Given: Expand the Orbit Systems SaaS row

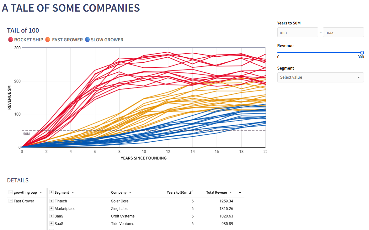Looking at the screenshot, I should coord(51,216).
